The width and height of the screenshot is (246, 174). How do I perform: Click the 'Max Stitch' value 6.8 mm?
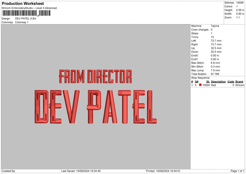click(215, 63)
